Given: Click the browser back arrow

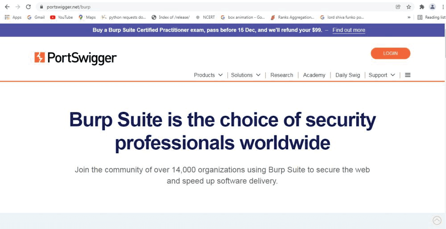Looking at the screenshot, I should [7, 7].
